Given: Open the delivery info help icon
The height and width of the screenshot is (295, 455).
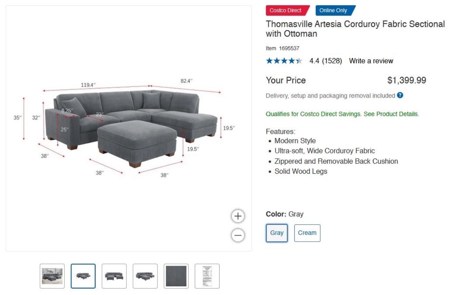Looking at the screenshot, I should point(400,95).
